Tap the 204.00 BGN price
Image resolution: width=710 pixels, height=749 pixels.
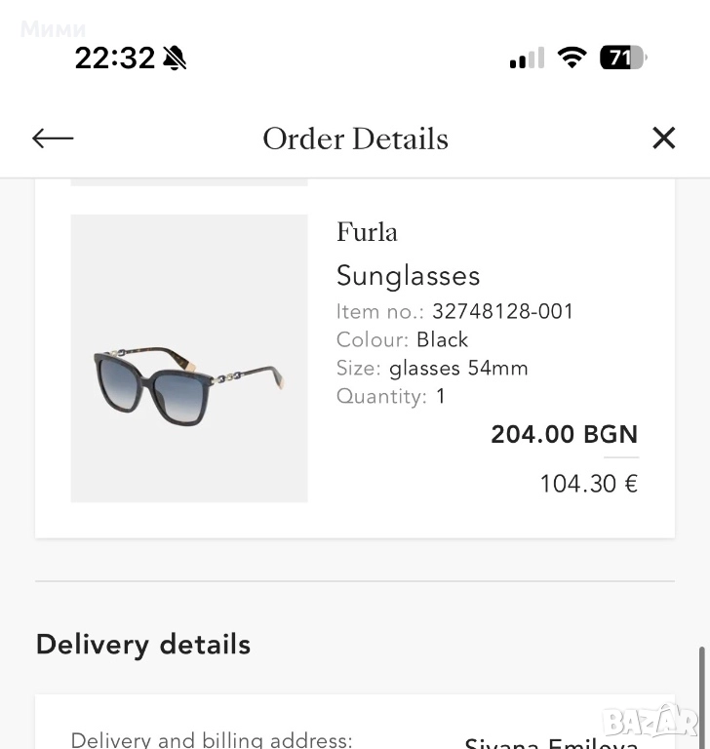coord(564,434)
